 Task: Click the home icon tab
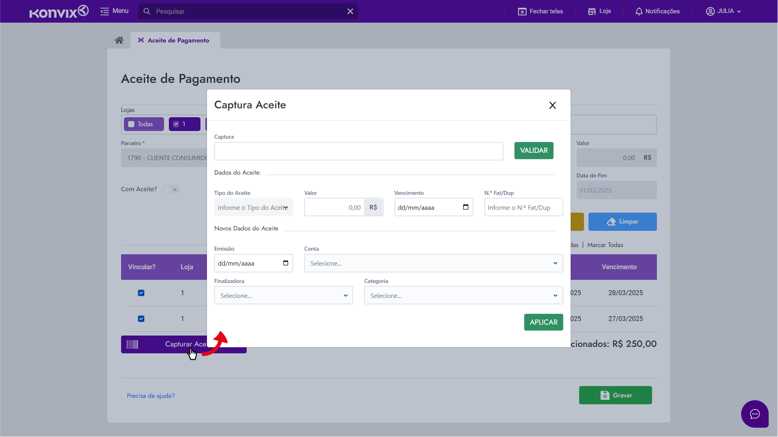pos(119,40)
